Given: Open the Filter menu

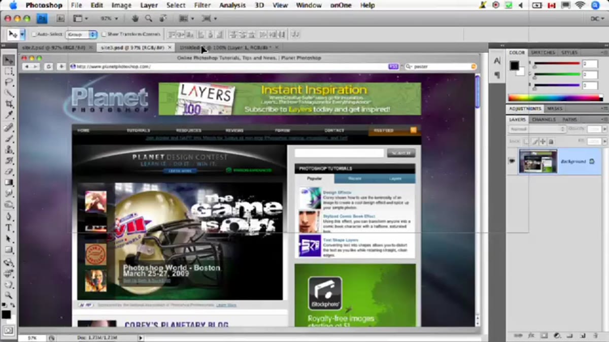Looking at the screenshot, I should coord(202,6).
